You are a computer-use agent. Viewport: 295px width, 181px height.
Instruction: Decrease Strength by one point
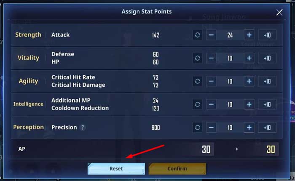(211, 35)
